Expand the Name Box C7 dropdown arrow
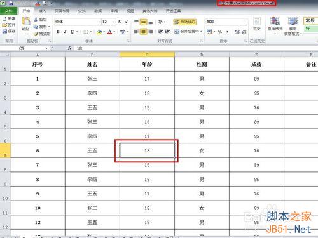The width and height of the screenshot is (318, 238). [x=46, y=48]
